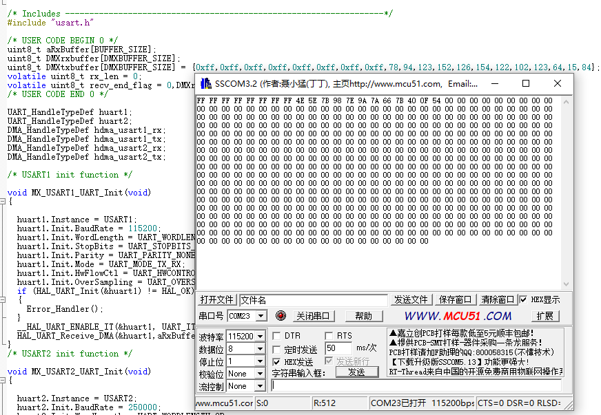Open the 停止位 stop bits dropdown
601x415 pixels.
[261, 361]
